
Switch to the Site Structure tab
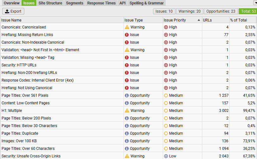point(50,3)
